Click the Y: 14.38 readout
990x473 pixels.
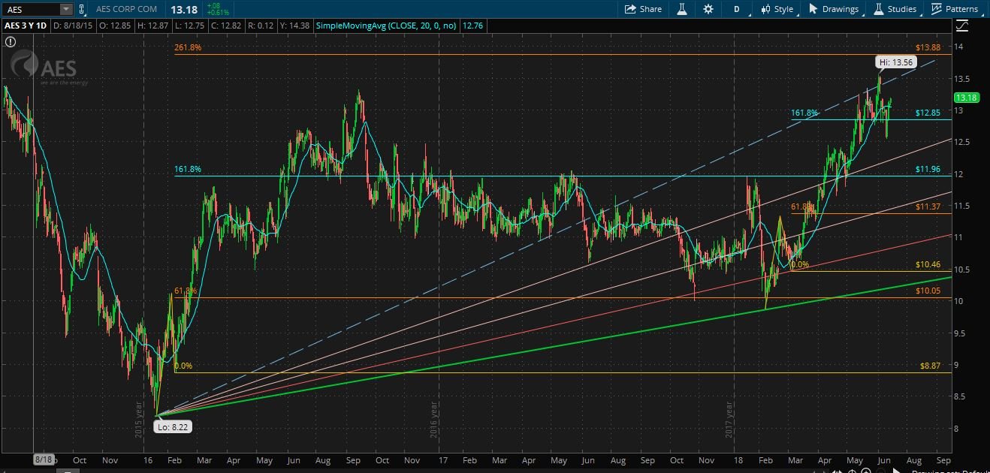coord(295,26)
